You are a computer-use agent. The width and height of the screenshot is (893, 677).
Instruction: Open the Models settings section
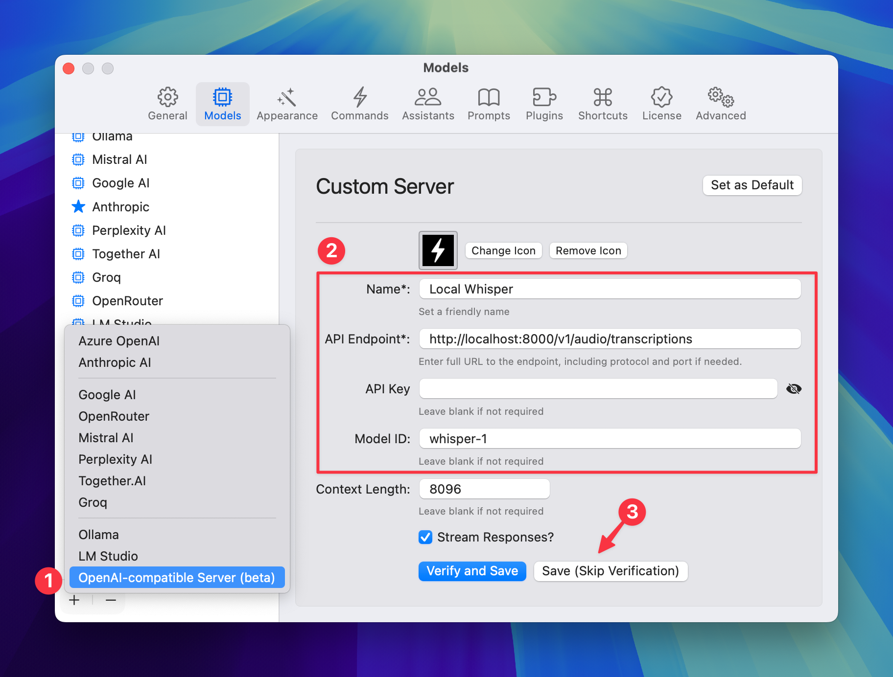(x=223, y=104)
